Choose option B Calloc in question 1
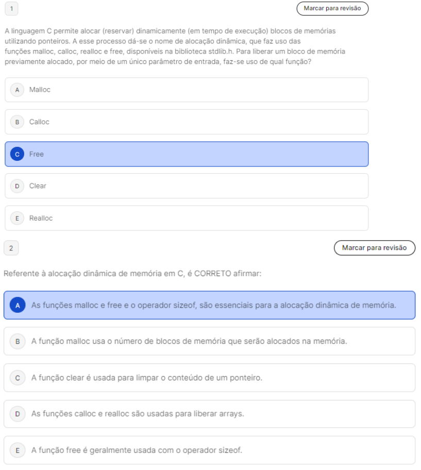The image size is (421, 470). (x=186, y=122)
